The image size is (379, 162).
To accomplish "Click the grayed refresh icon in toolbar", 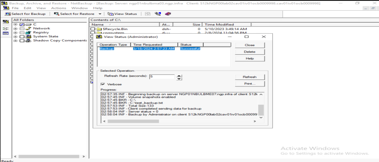I will click(147, 14).
